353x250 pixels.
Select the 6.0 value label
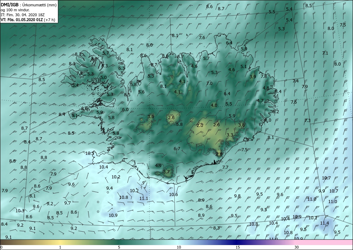[125, 110]
